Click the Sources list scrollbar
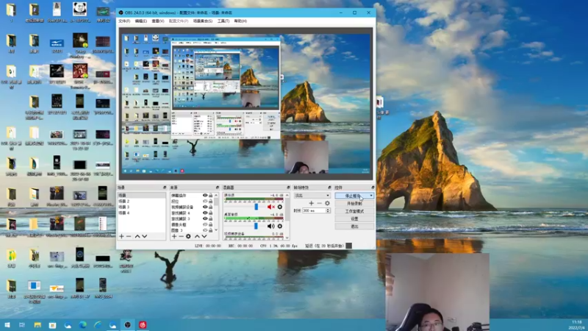This screenshot has width=588, height=331. tap(216, 213)
